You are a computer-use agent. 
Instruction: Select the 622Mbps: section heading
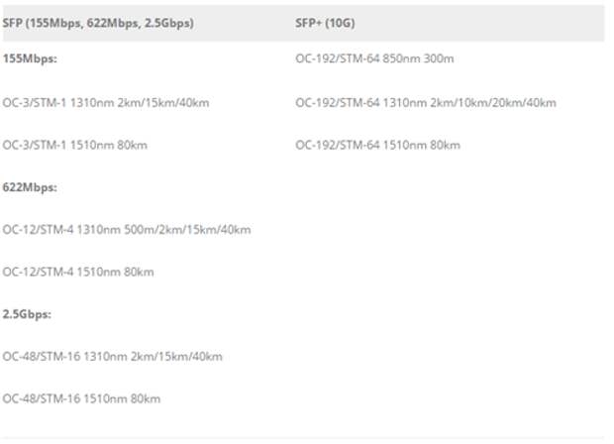(30, 187)
